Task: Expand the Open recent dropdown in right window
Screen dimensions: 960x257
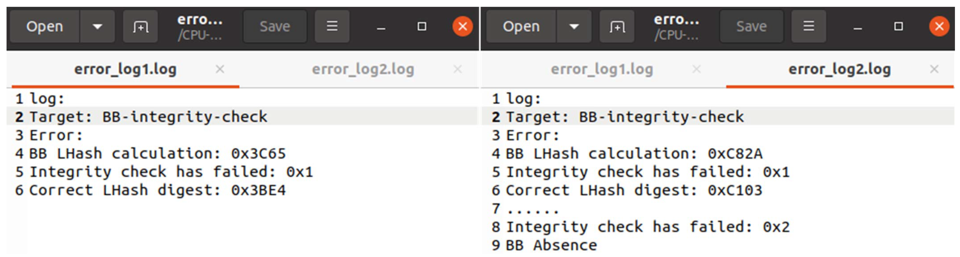Action: pyautogui.click(x=574, y=26)
